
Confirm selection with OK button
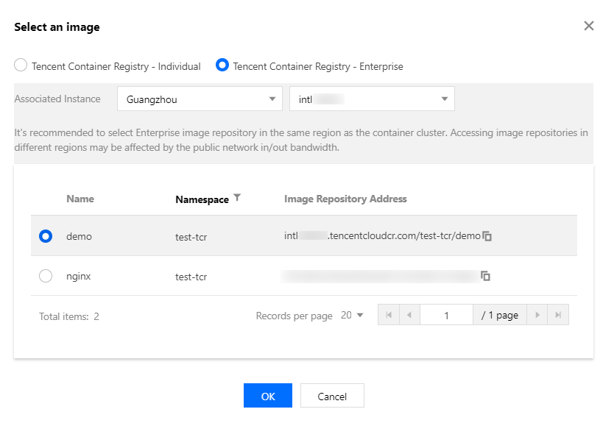click(x=268, y=396)
